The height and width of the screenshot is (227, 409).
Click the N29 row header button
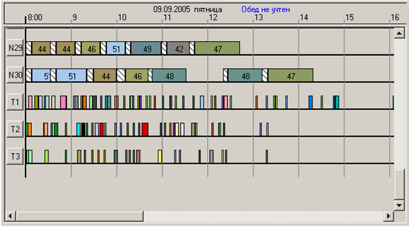pyautogui.click(x=15, y=48)
